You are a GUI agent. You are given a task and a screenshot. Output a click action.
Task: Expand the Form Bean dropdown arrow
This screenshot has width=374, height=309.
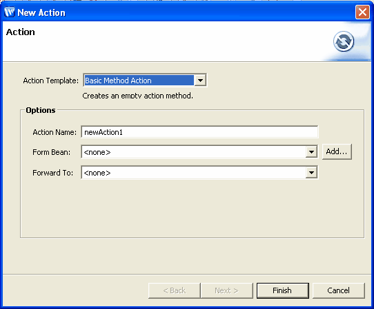pyautogui.click(x=311, y=152)
